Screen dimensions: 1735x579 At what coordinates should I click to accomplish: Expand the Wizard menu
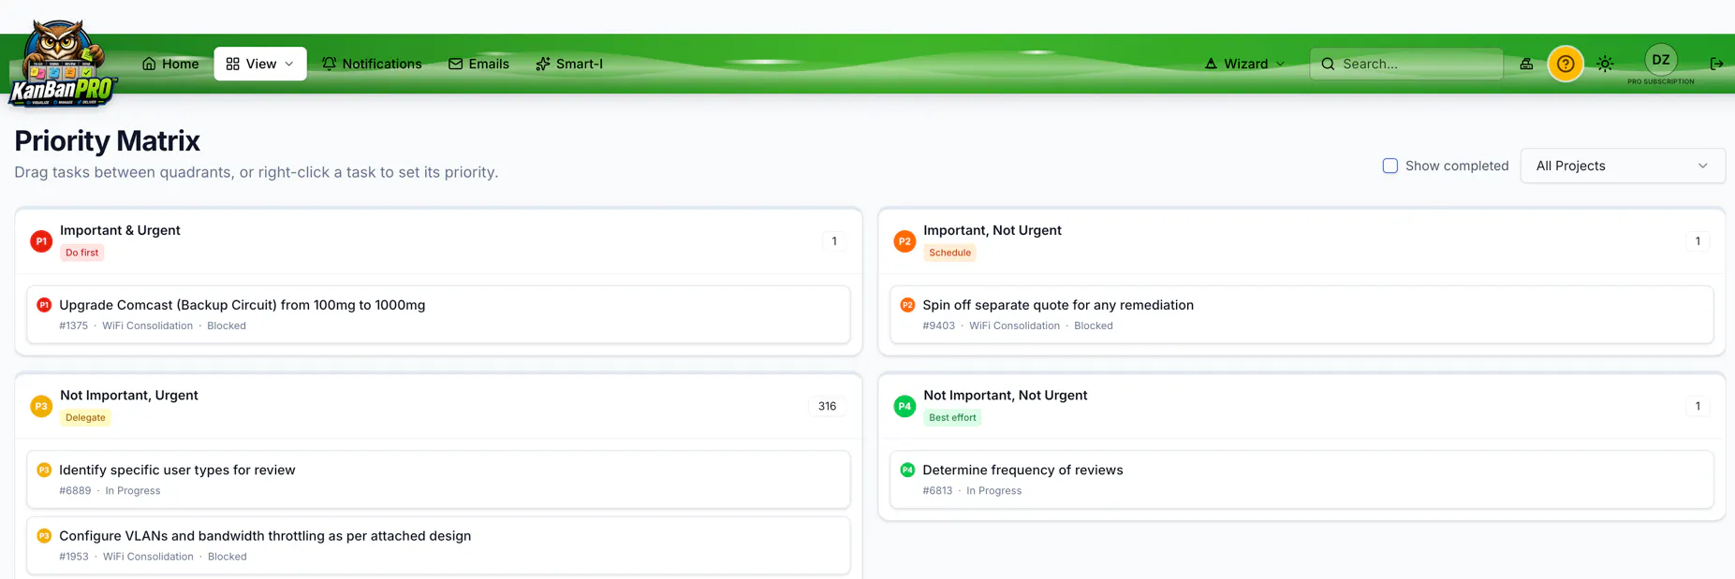(1244, 64)
